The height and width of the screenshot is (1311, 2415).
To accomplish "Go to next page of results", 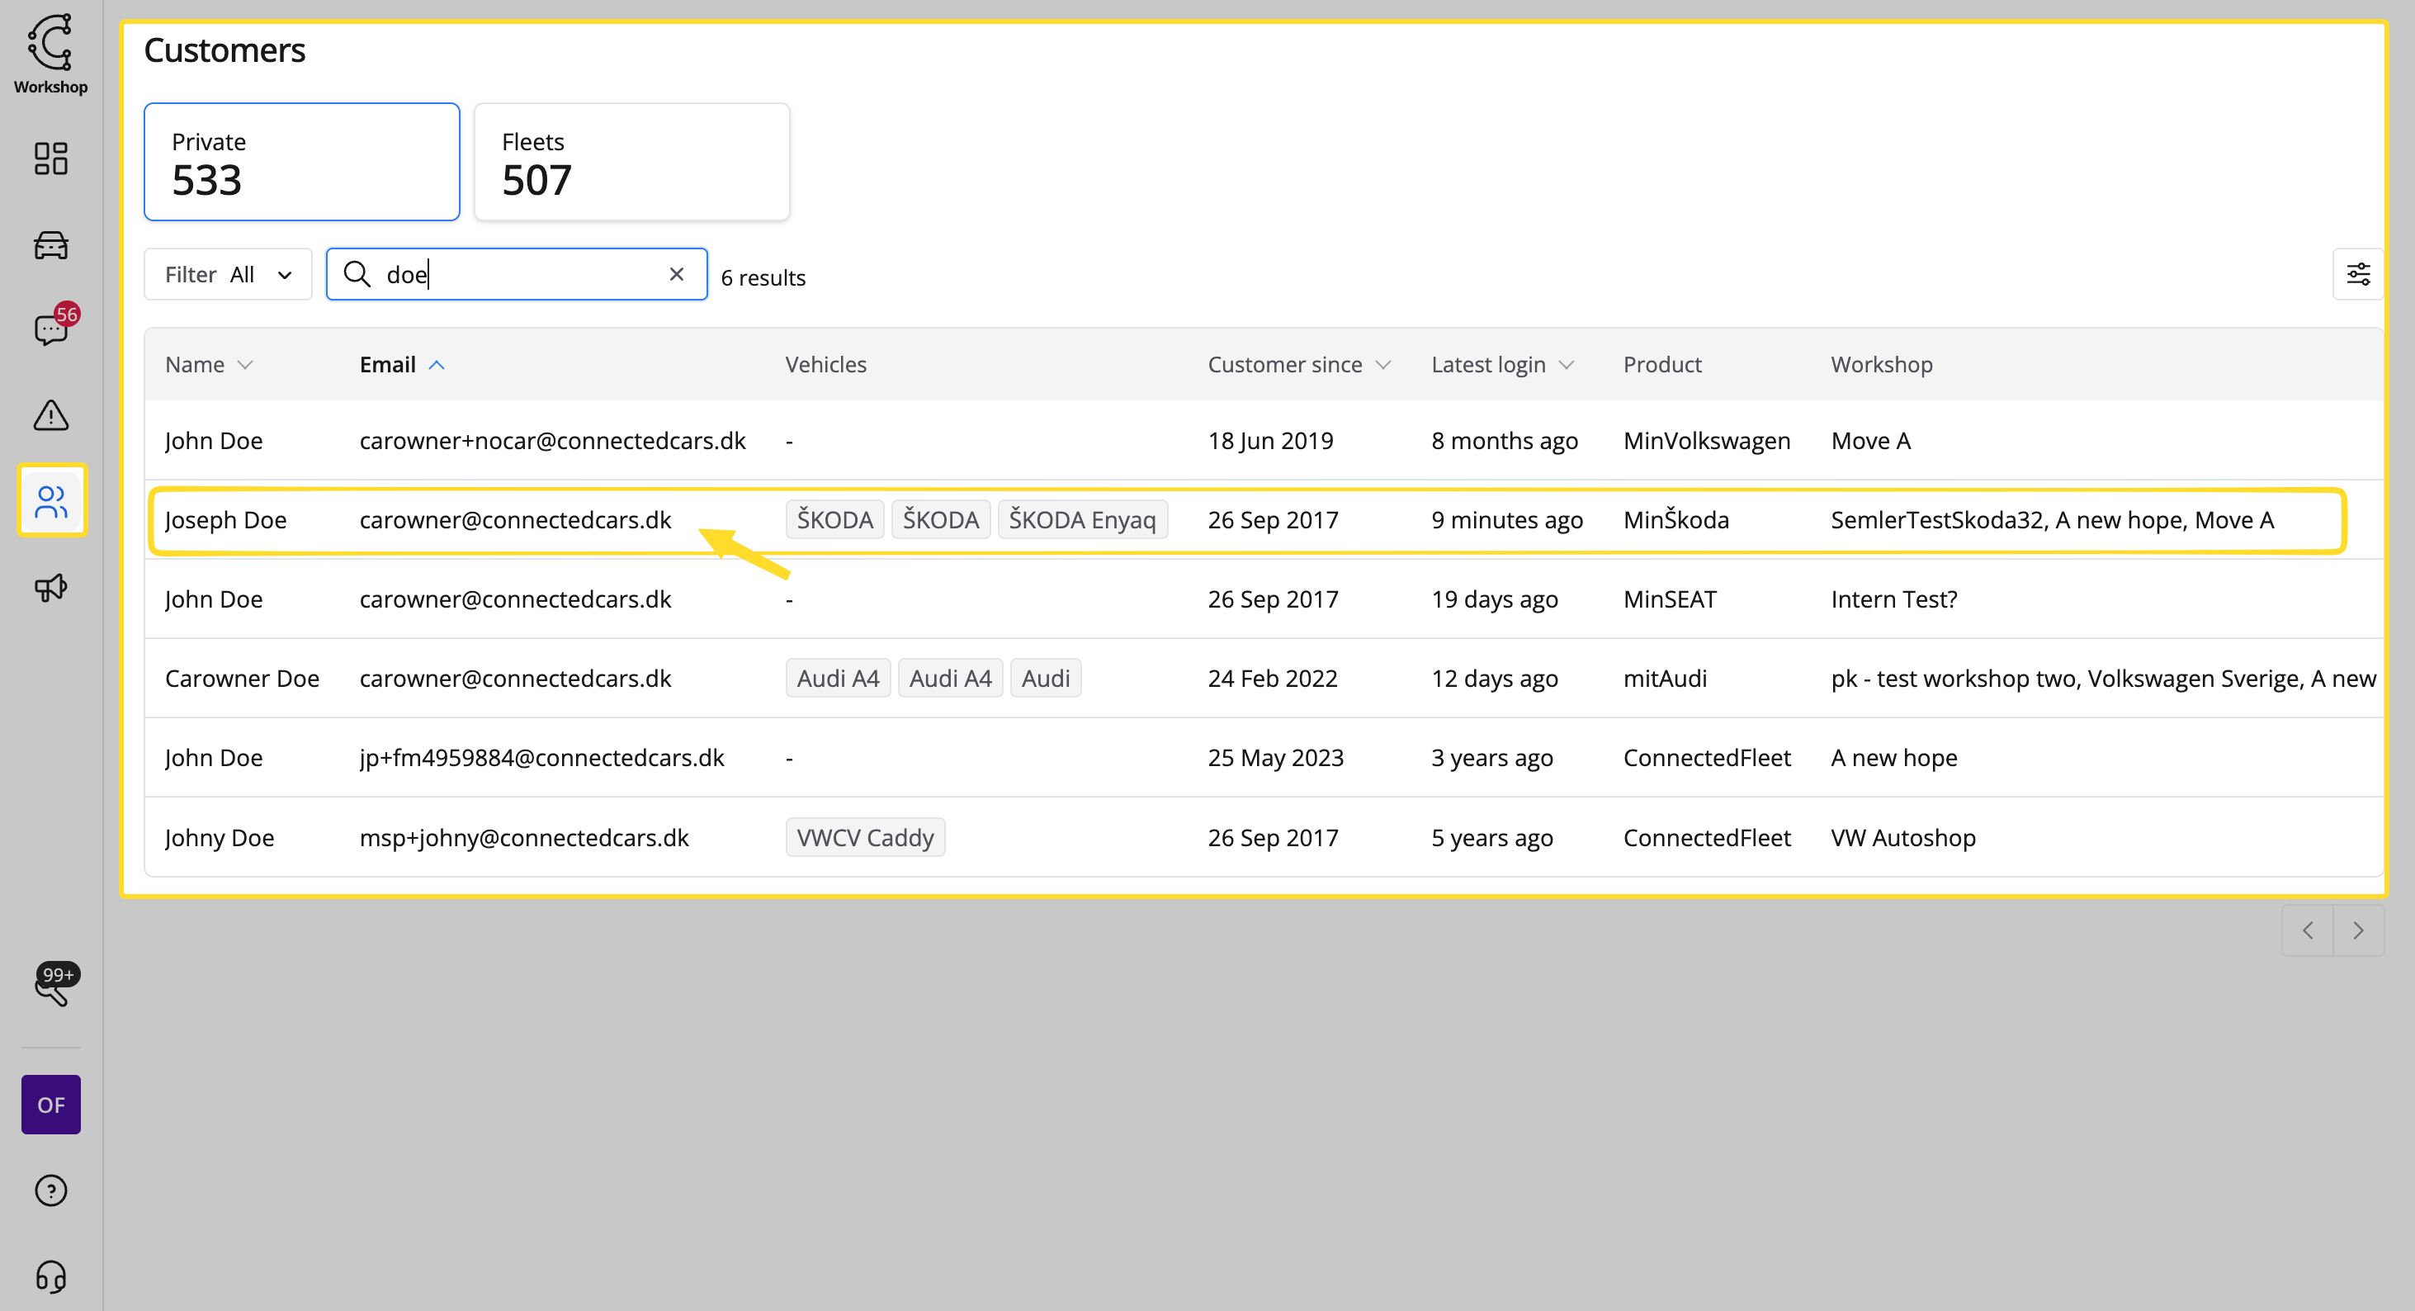I will [2357, 930].
